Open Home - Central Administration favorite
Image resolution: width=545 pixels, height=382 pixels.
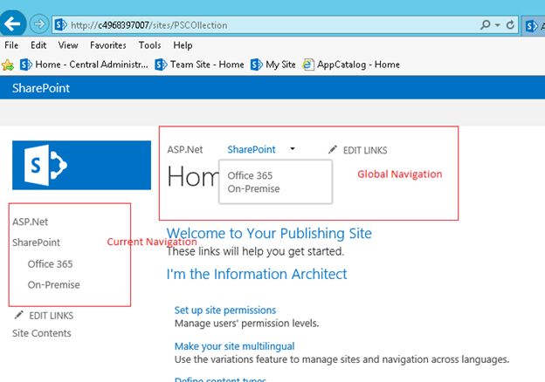tap(84, 65)
